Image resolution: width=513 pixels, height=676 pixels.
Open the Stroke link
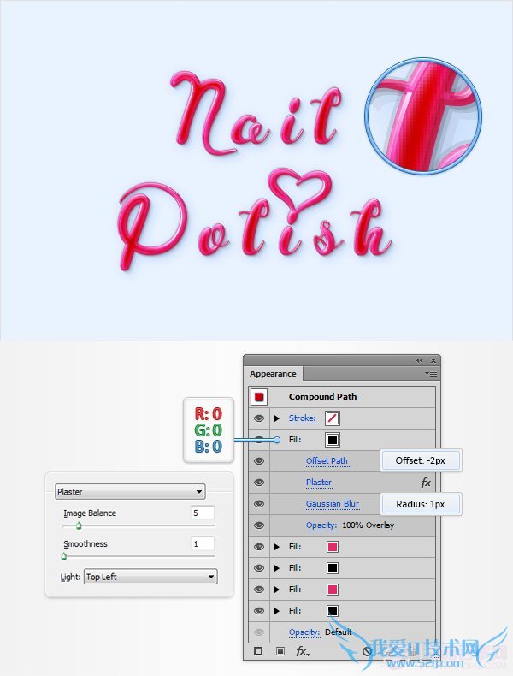pyautogui.click(x=303, y=418)
